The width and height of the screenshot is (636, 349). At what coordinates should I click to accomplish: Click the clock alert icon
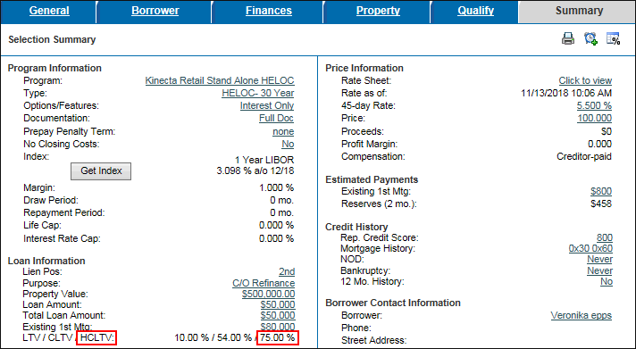(590, 38)
